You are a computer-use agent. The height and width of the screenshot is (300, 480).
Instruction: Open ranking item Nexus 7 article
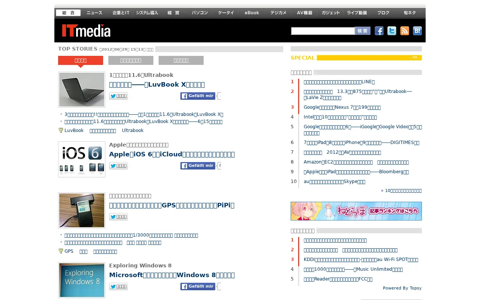point(342,107)
